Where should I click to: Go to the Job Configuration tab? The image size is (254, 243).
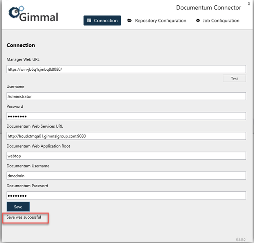click(217, 21)
